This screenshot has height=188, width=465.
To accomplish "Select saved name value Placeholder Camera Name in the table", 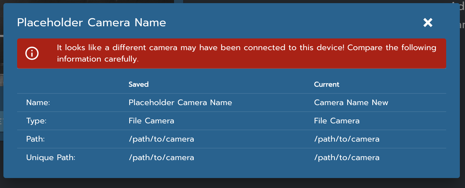I will [x=180, y=103].
